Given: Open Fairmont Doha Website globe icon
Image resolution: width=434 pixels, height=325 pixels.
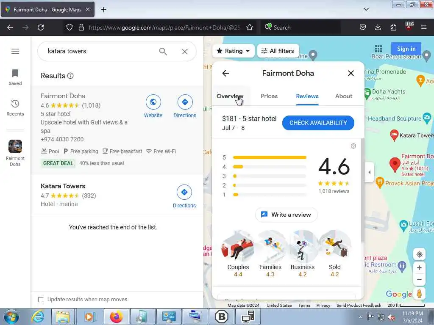Looking at the screenshot, I should [153, 102].
